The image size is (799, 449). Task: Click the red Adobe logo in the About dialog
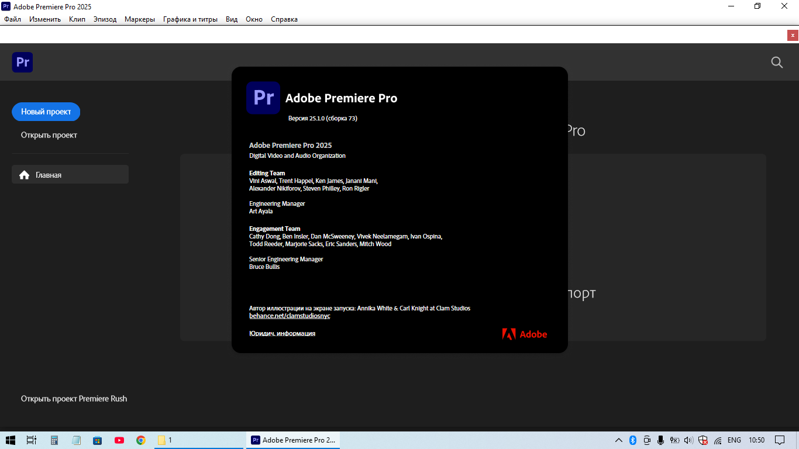tap(525, 334)
